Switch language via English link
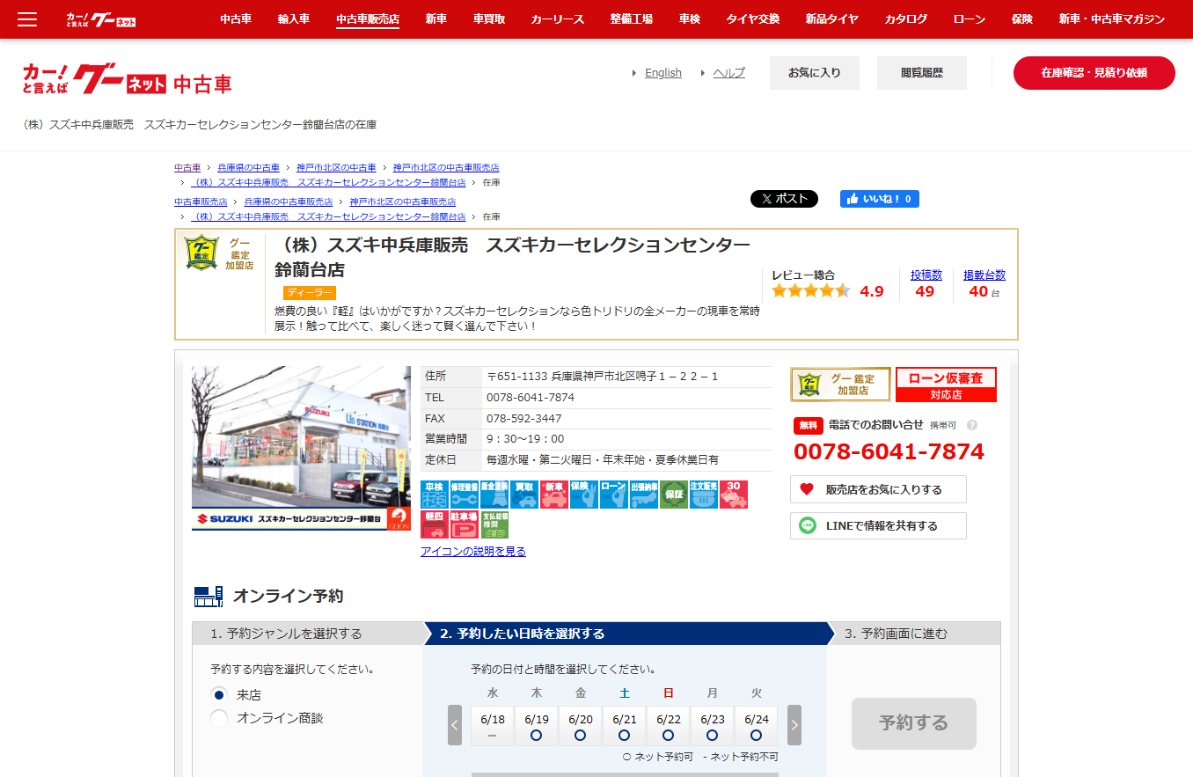The width and height of the screenshot is (1193, 777). (663, 73)
